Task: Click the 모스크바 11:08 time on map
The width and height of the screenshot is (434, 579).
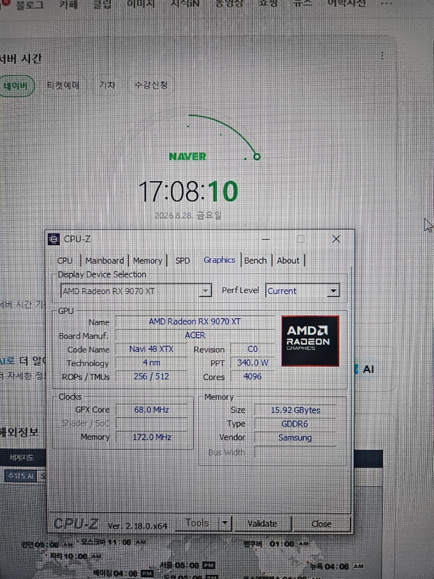Action: point(113,542)
